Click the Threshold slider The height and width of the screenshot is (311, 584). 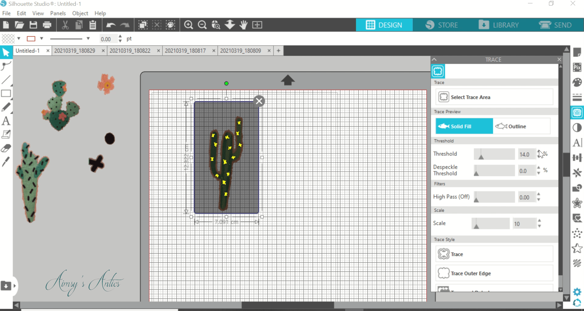(494, 154)
